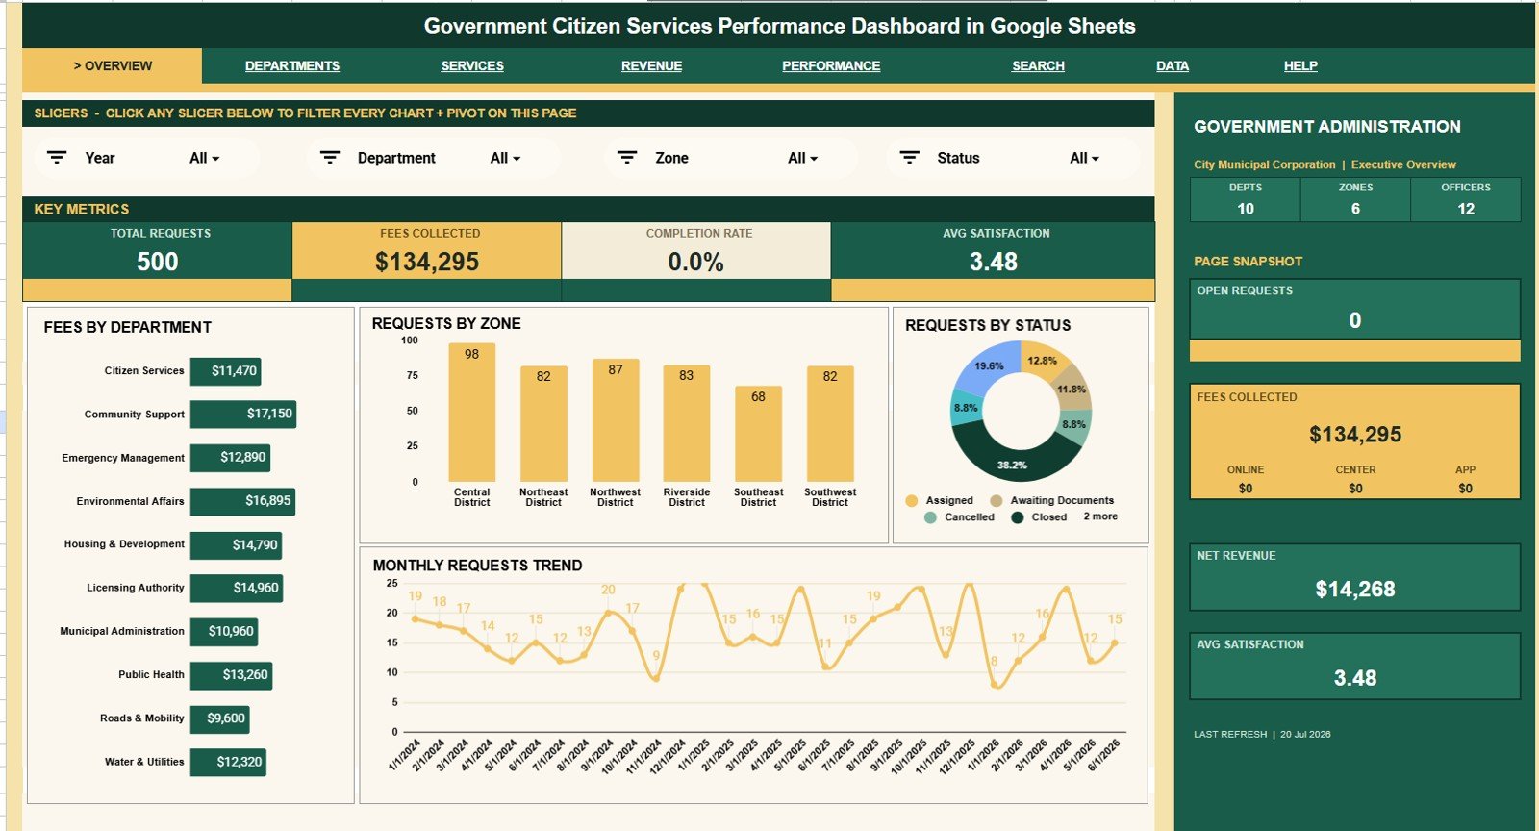The height and width of the screenshot is (831, 1539).
Task: Click the Housing & Development $14,790 bar
Action: click(x=236, y=545)
